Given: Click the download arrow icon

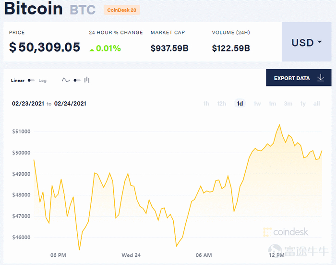Looking at the screenshot, I should (x=321, y=78).
